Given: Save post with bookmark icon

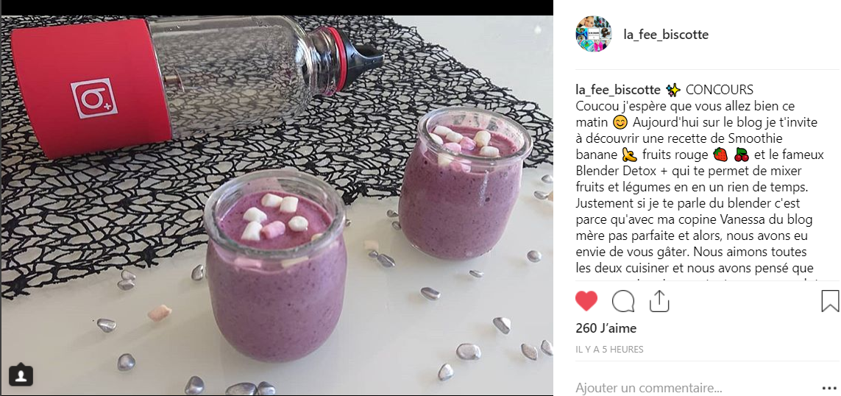Looking at the screenshot, I should [830, 301].
